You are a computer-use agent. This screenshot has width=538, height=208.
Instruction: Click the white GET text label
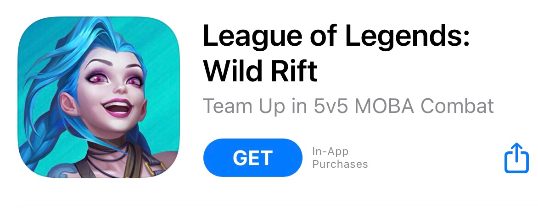(253, 158)
